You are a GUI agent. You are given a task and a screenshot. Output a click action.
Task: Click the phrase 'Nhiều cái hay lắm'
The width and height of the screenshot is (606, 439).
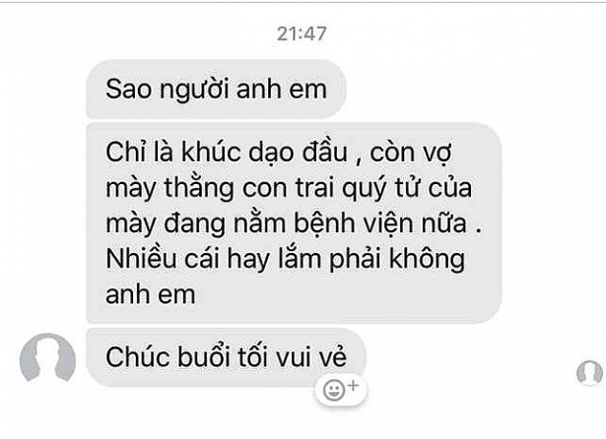(x=214, y=259)
